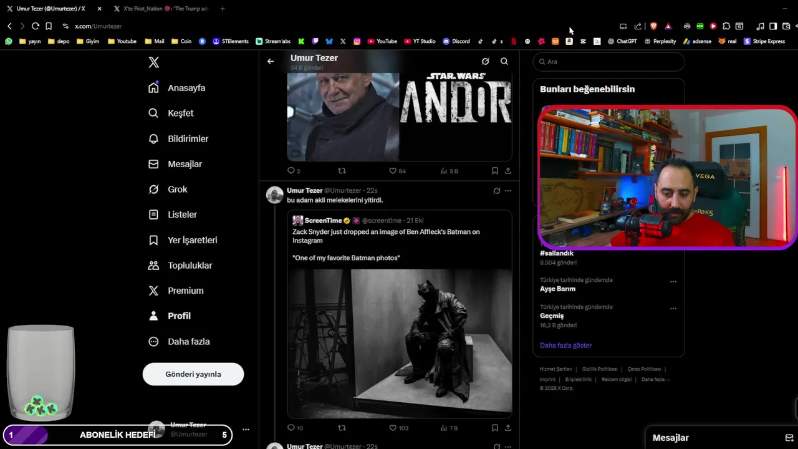Reload the page in browser toolbar
Screen dimensions: 798x449
[x=36, y=26]
